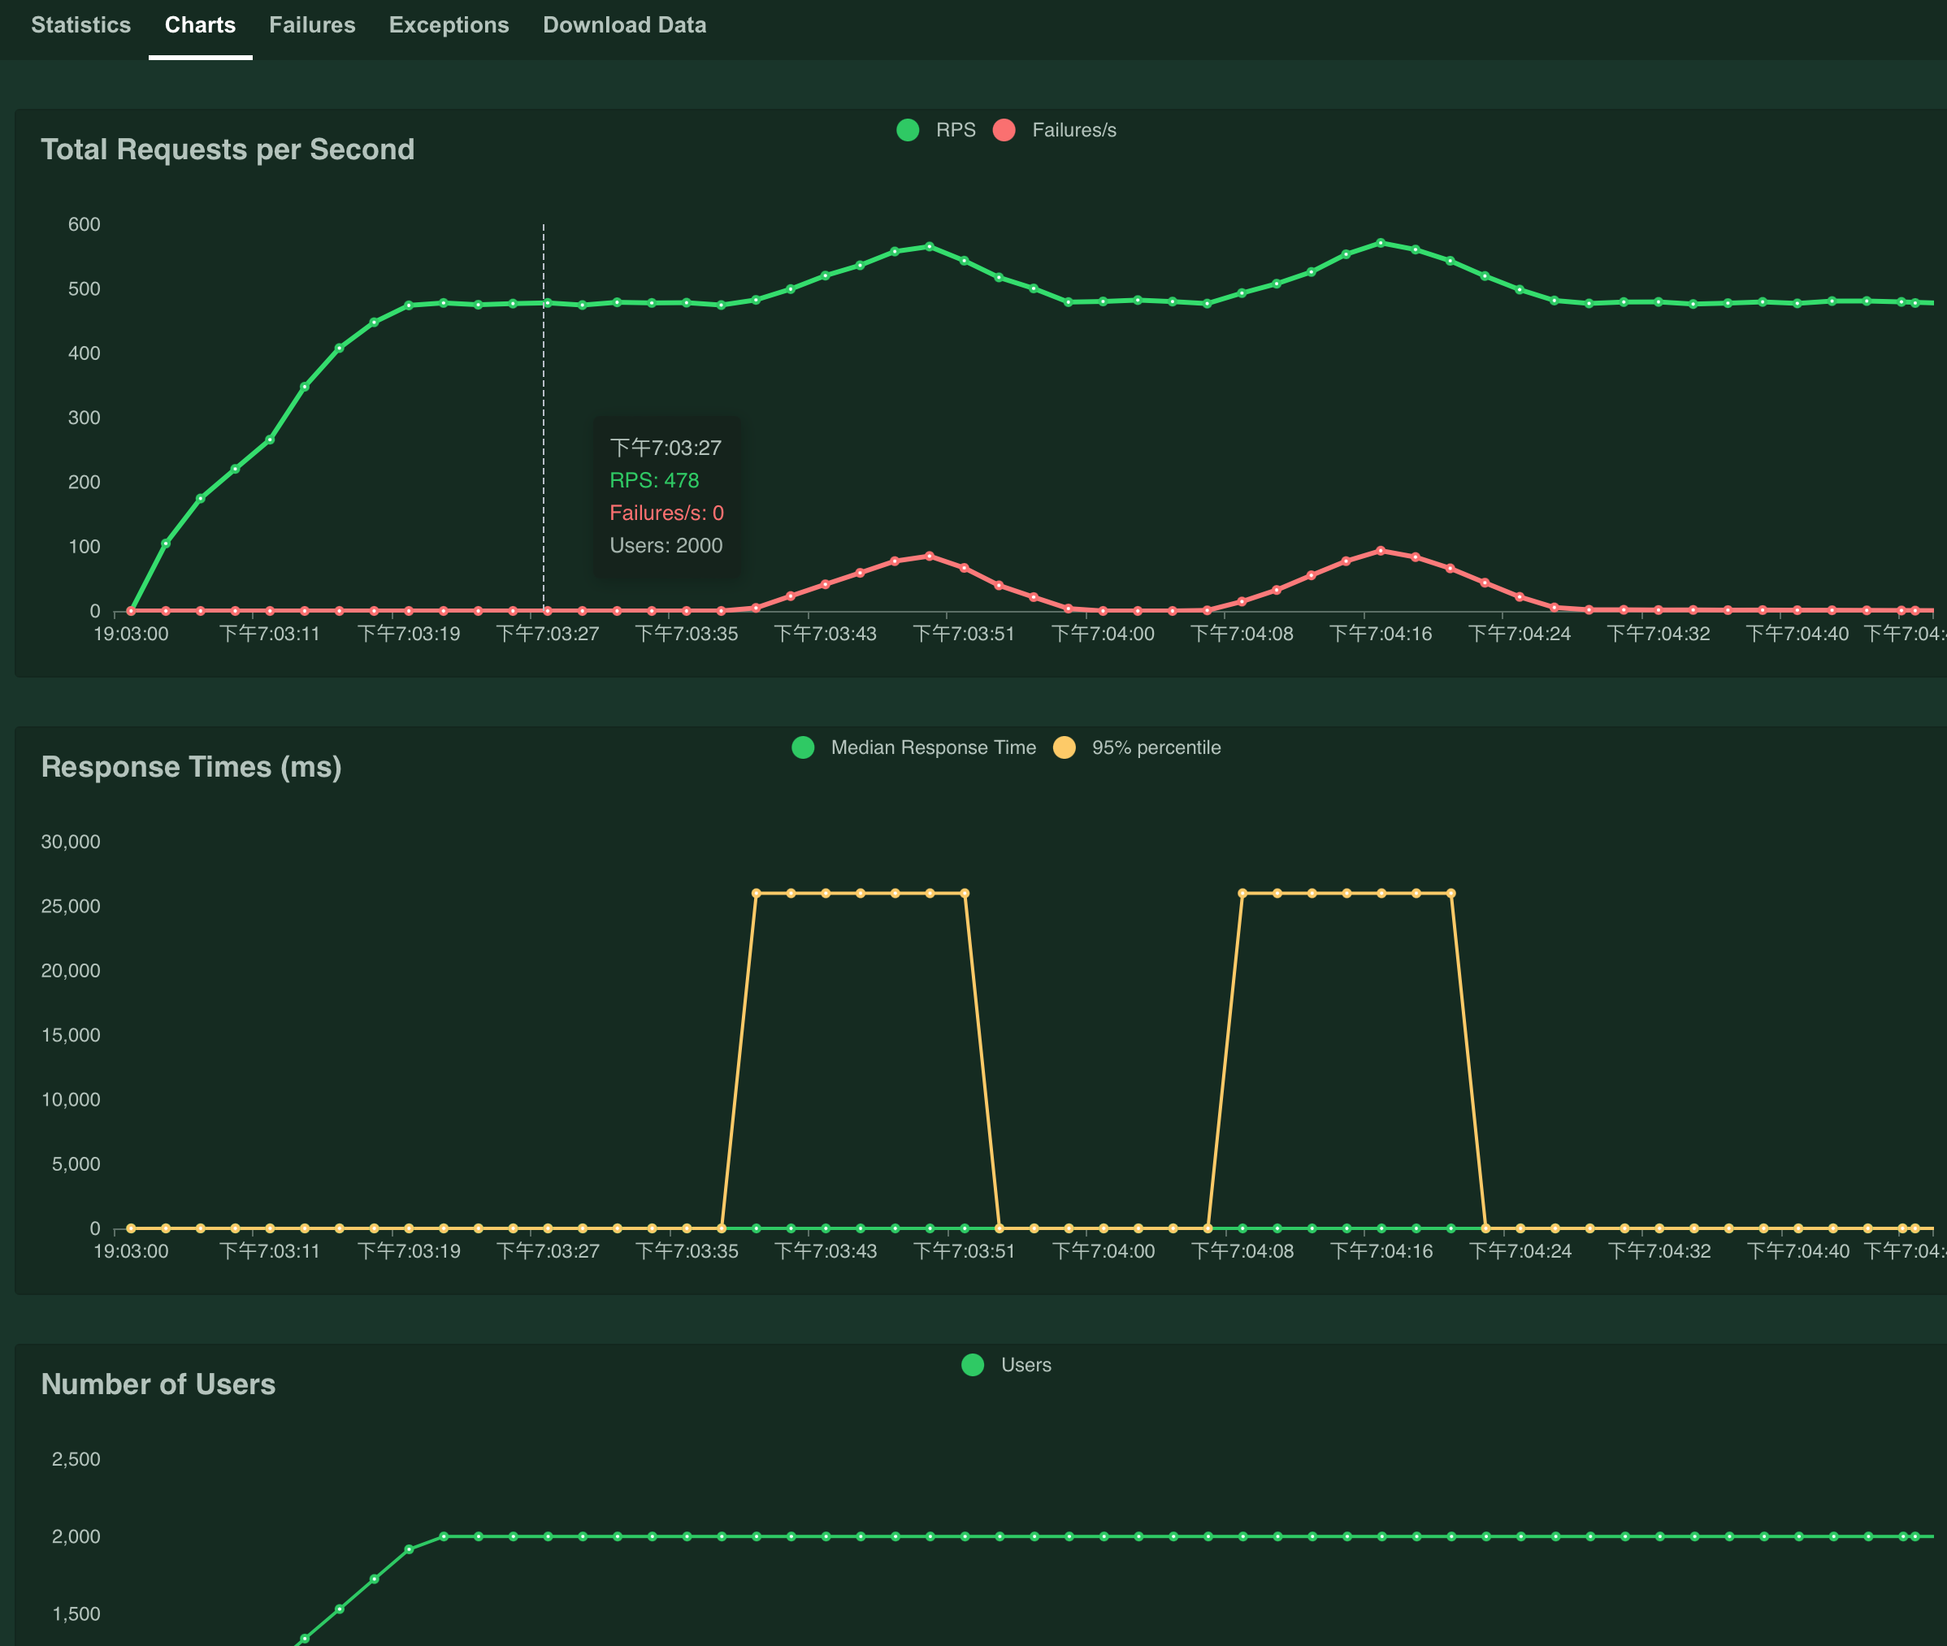Toggle the Failures/s legend red dot
This screenshot has width=1947, height=1646.
pyautogui.click(x=1004, y=130)
